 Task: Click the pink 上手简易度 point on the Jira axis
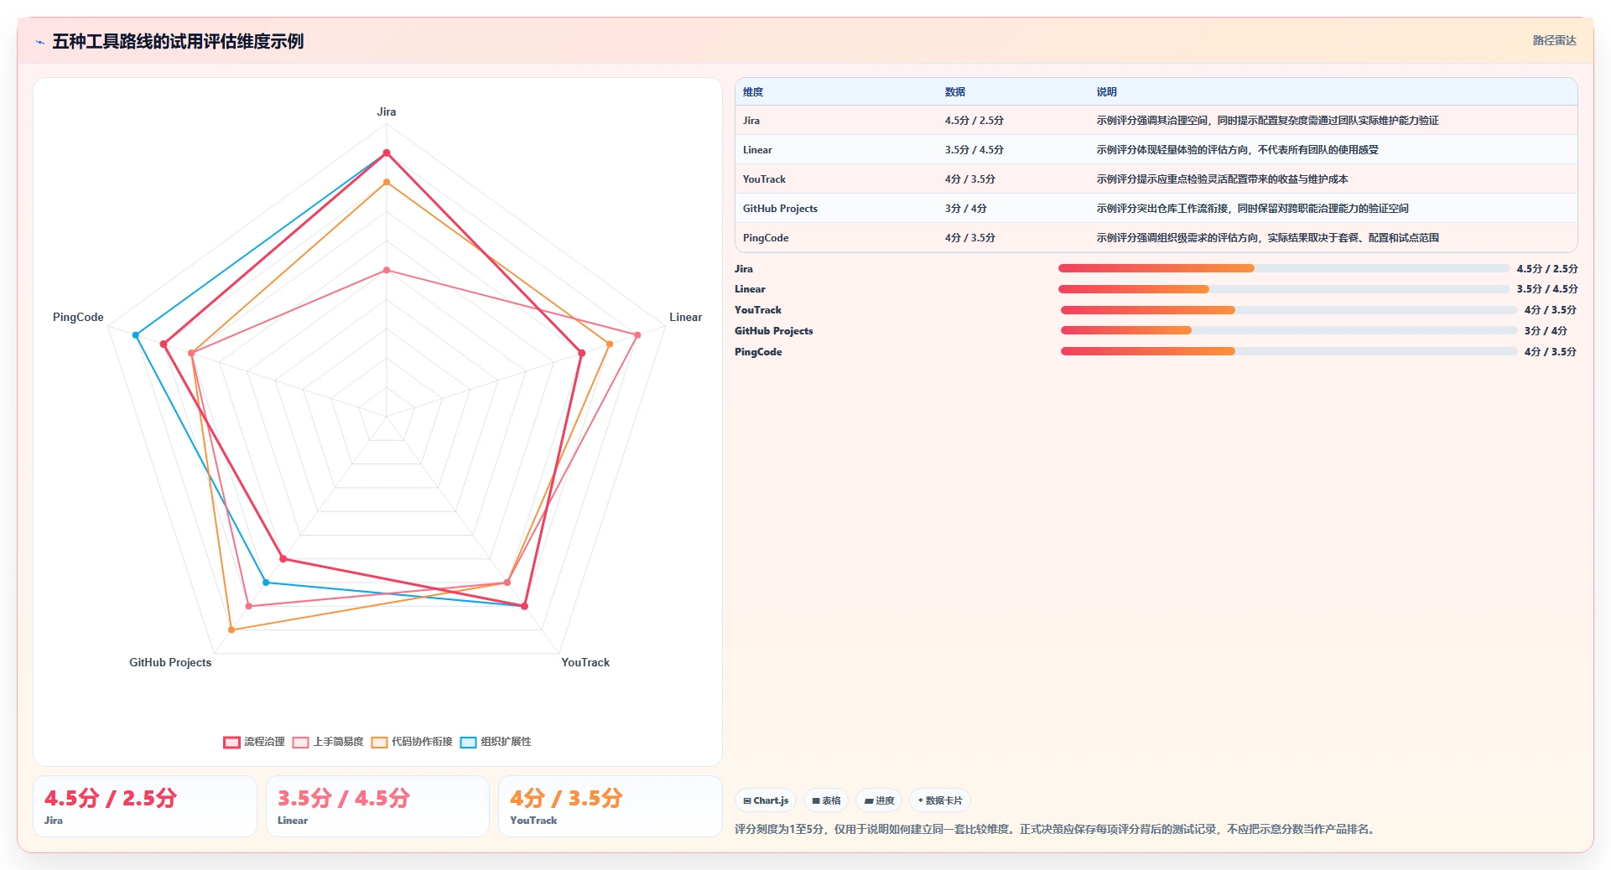387,270
